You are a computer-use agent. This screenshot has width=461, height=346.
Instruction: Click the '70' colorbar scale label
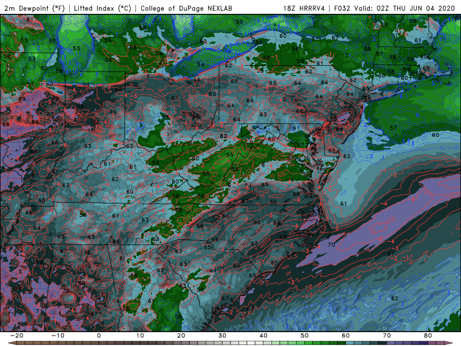(387, 336)
